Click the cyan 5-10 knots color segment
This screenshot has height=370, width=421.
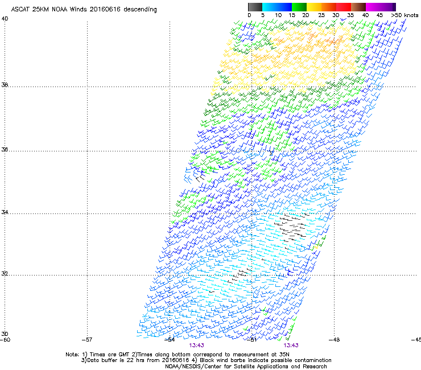270,7
